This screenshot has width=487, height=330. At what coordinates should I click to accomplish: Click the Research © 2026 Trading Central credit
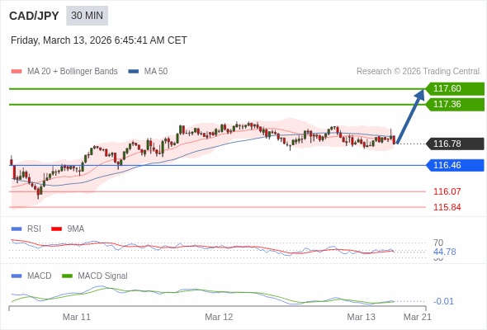[418, 72]
